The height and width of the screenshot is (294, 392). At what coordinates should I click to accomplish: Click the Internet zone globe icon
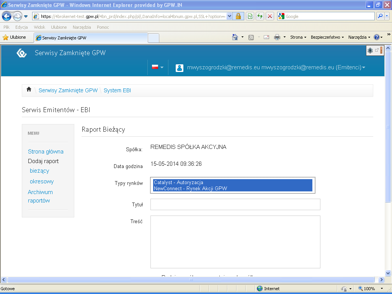260,289
